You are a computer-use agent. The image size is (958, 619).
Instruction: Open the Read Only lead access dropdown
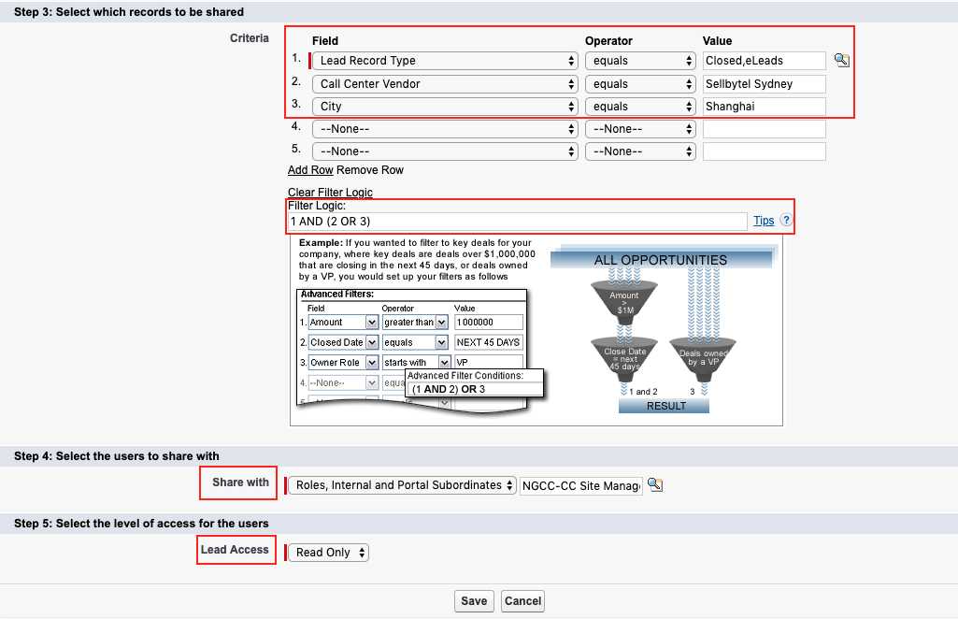pos(328,553)
